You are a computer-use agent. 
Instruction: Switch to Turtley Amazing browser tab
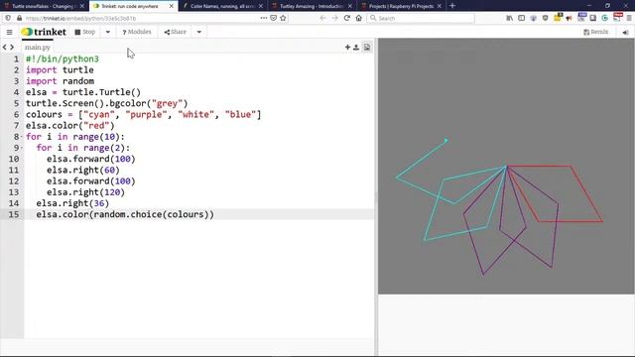tap(312, 6)
